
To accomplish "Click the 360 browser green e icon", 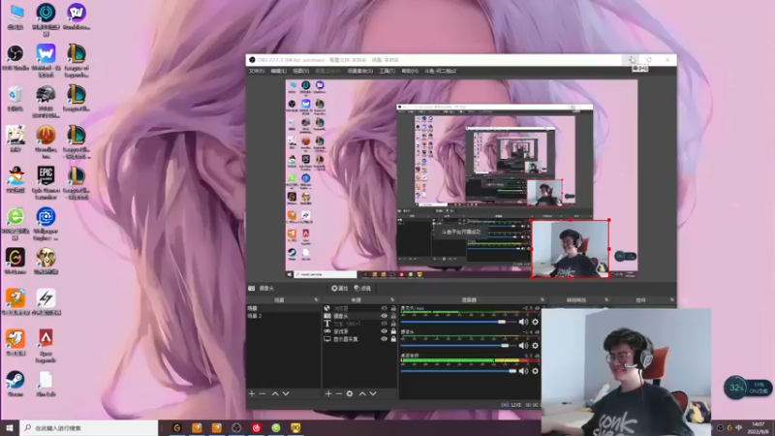I will 15,224.
